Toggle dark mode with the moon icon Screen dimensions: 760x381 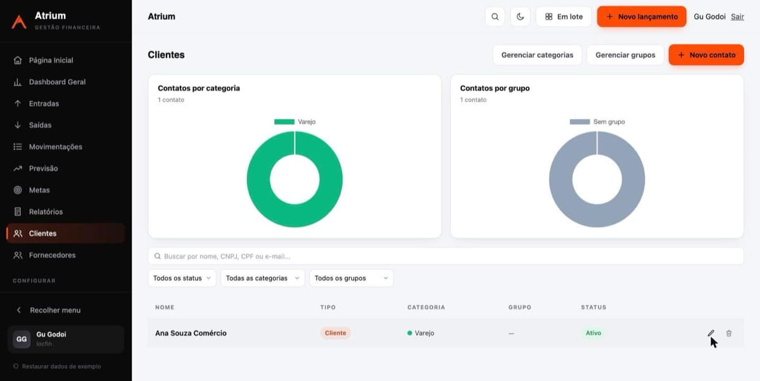(x=520, y=16)
